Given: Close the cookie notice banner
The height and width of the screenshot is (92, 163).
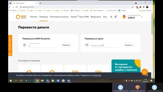Looking at the screenshot, I should tap(147, 75).
